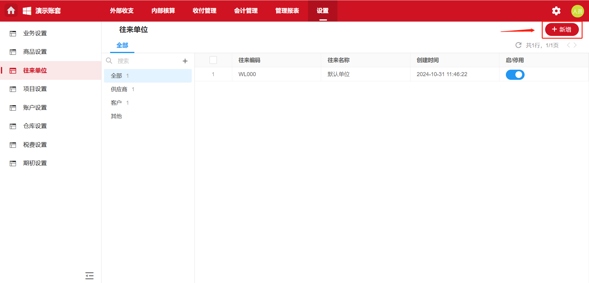Image resolution: width=589 pixels, height=283 pixels.
Task: Open settings via the gear icon
Action: [556, 11]
